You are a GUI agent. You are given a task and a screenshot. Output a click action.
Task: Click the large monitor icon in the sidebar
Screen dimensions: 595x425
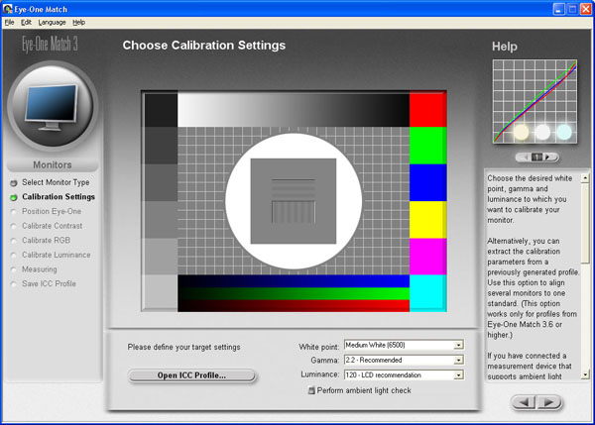[x=52, y=107]
